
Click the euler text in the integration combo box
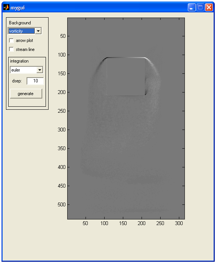tap(16, 70)
